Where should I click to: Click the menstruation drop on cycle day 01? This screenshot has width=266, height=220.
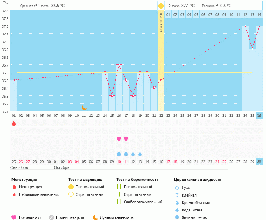[14, 123]
